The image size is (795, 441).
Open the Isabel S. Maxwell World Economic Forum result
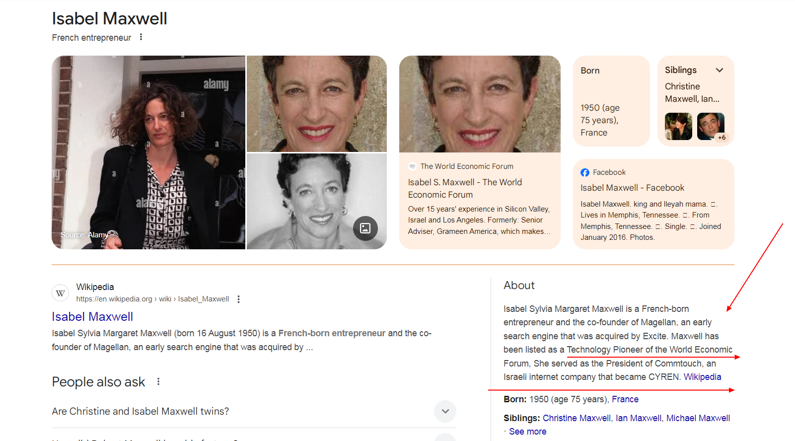click(465, 188)
